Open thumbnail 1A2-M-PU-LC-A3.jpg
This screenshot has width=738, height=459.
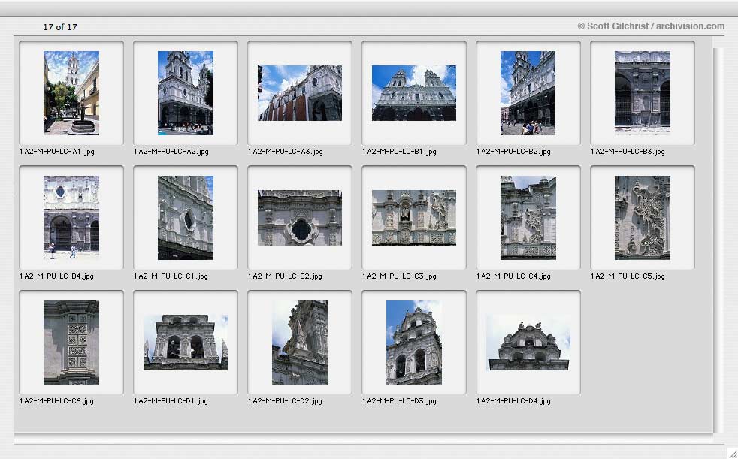tap(300, 93)
